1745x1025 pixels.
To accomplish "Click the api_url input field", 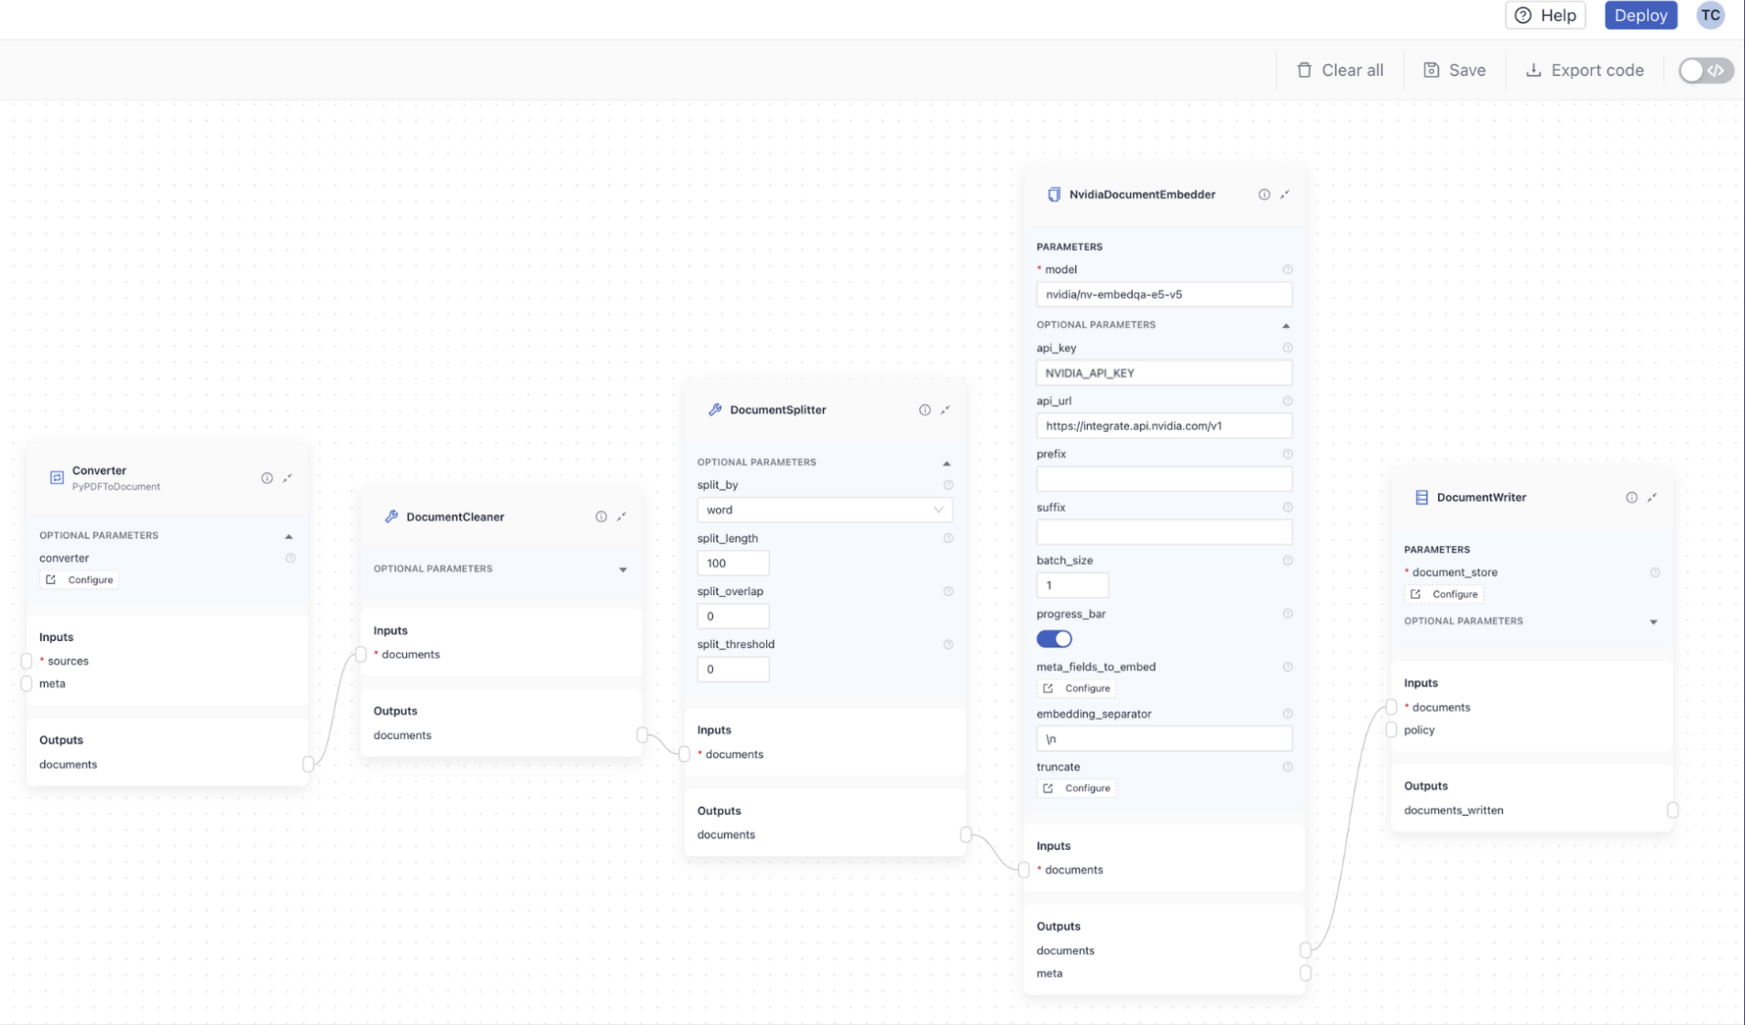I will 1164,425.
